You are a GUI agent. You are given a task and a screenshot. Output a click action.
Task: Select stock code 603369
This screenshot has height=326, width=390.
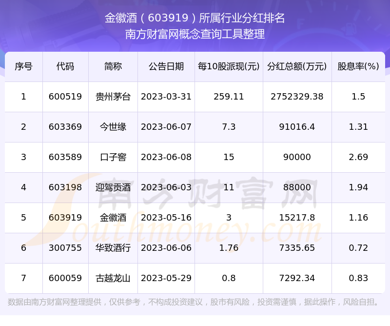(x=65, y=127)
